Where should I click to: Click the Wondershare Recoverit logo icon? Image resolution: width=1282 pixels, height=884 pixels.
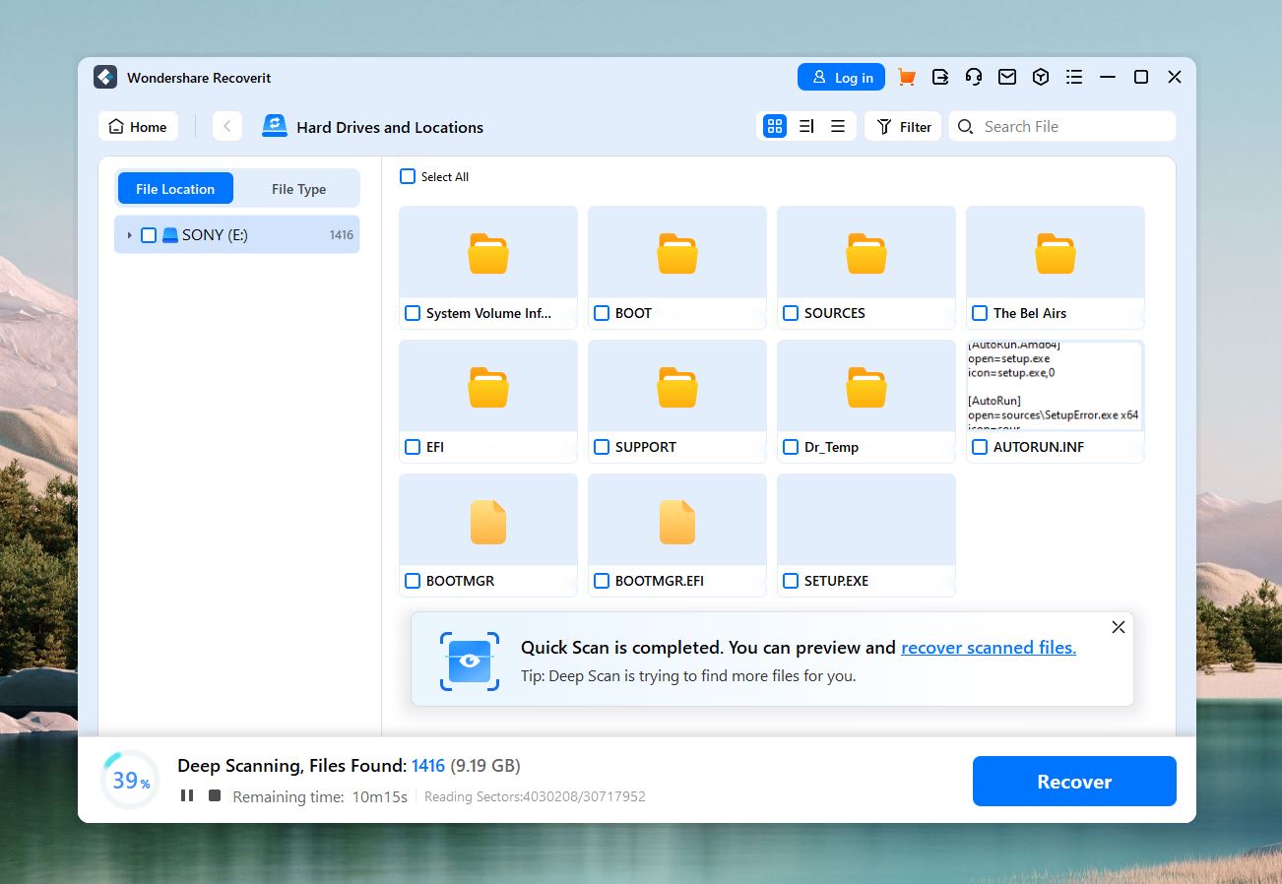tap(105, 77)
